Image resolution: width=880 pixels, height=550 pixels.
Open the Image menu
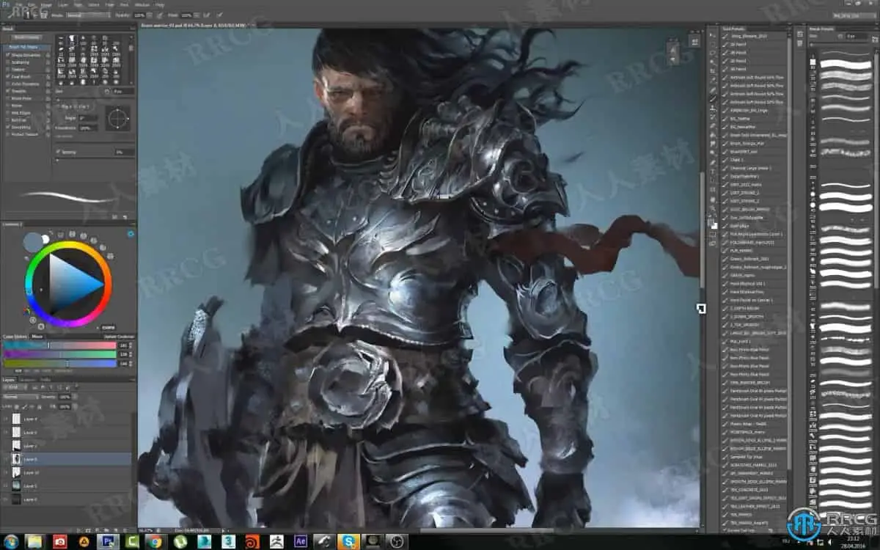click(x=46, y=4)
